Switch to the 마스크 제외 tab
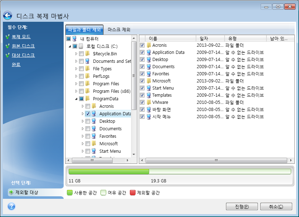 pos(119,30)
